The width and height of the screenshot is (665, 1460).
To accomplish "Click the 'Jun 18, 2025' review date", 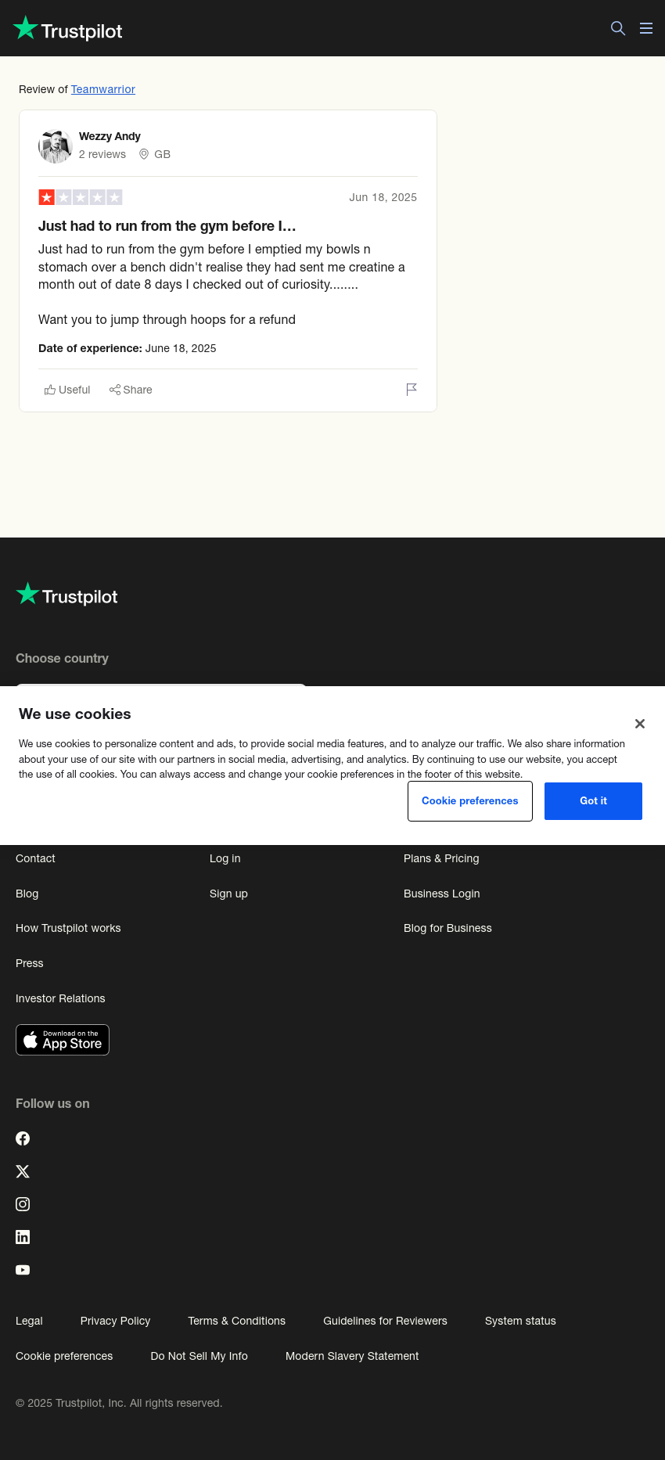I will pyautogui.click(x=383, y=197).
